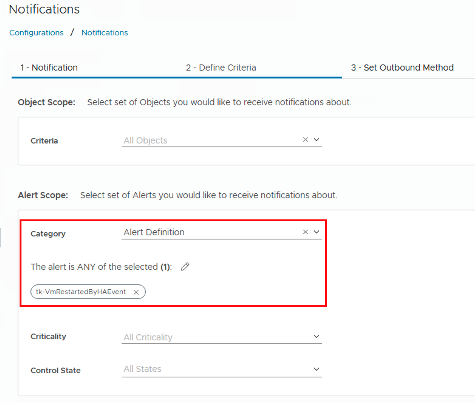Select the tk-VmRestartedByHAEvent chip label
475x403 pixels.
point(81,292)
